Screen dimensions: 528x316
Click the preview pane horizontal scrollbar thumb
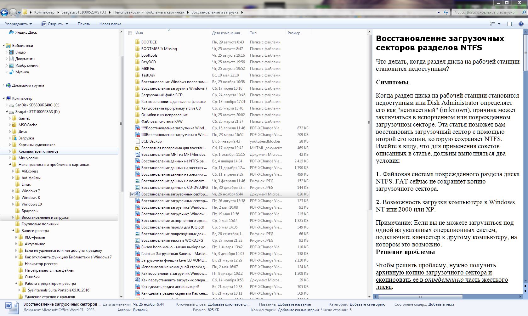420,296
